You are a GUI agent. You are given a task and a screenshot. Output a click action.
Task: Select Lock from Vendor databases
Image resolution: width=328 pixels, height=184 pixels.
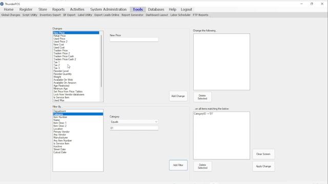(x=69, y=95)
